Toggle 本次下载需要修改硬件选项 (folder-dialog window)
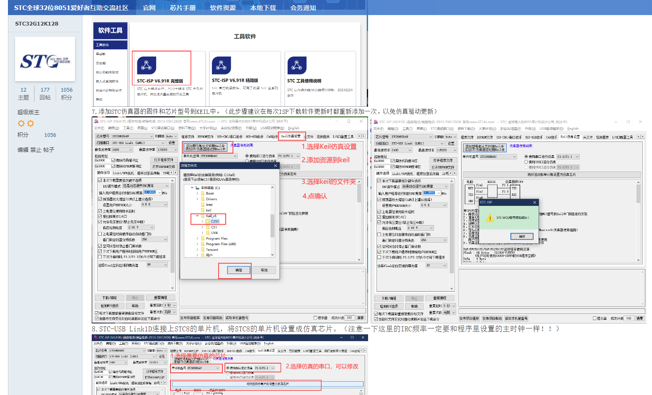652x395 pixels. 100,180
